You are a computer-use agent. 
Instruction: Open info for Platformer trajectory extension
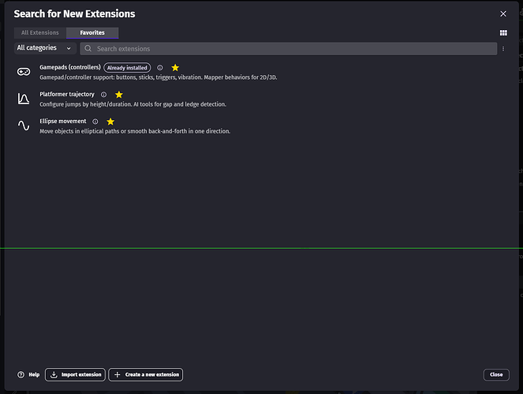tap(103, 95)
